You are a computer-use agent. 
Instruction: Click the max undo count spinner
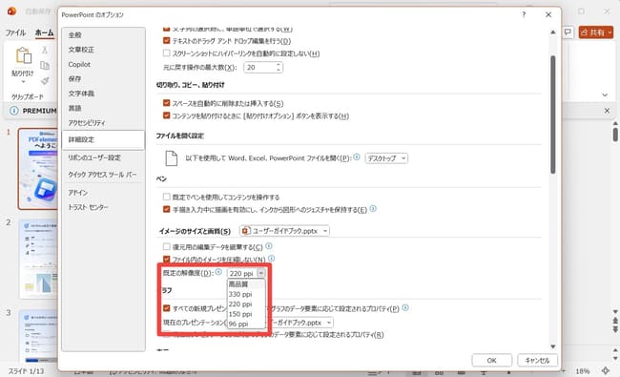pos(279,67)
